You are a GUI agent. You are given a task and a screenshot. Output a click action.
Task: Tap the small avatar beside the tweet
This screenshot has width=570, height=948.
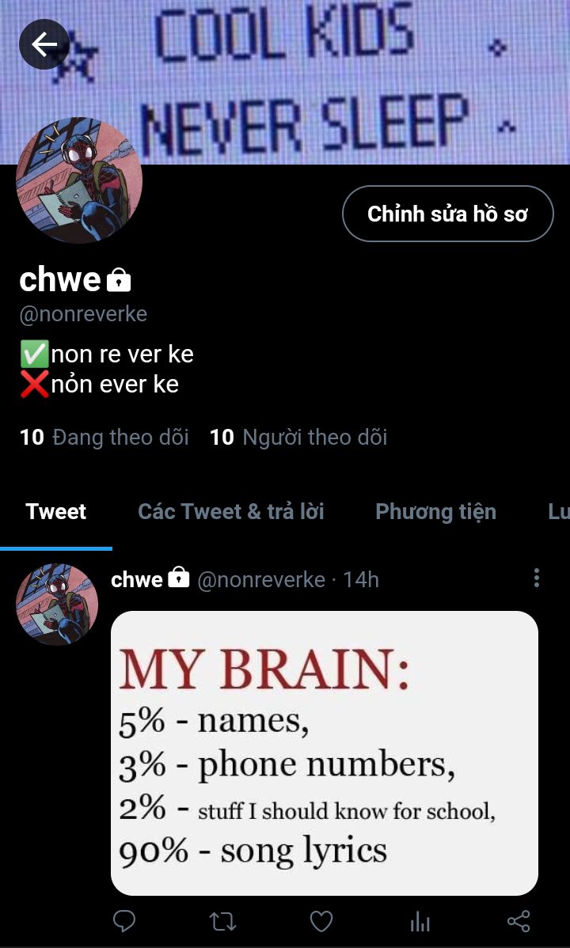click(x=57, y=604)
